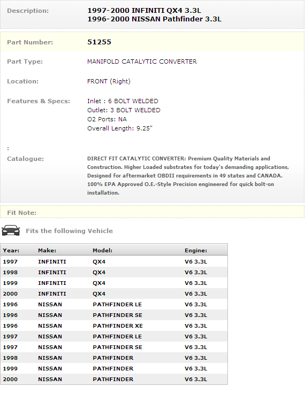Viewport: 305px width, 410px height.
Task: Click PATHFINDER in the 1998 NISSAN row
Action: (x=113, y=358)
